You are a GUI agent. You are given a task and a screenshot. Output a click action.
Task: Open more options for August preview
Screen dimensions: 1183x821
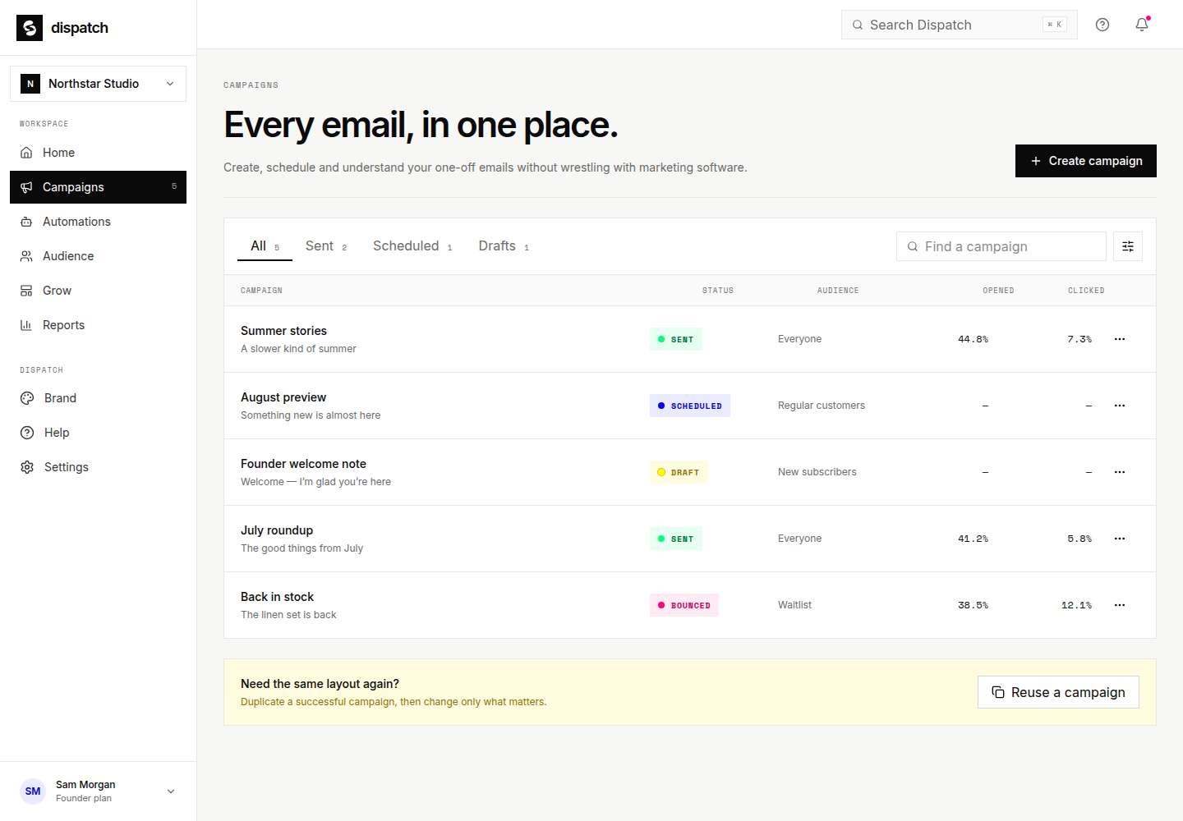point(1120,406)
